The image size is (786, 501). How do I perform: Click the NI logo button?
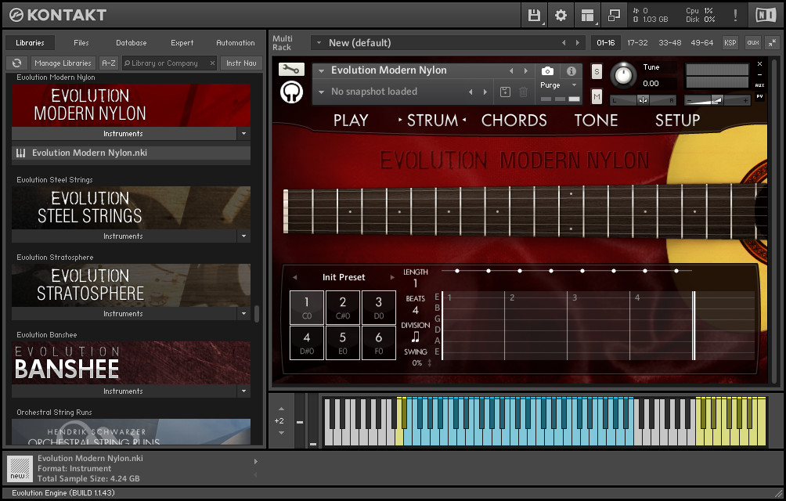(766, 15)
